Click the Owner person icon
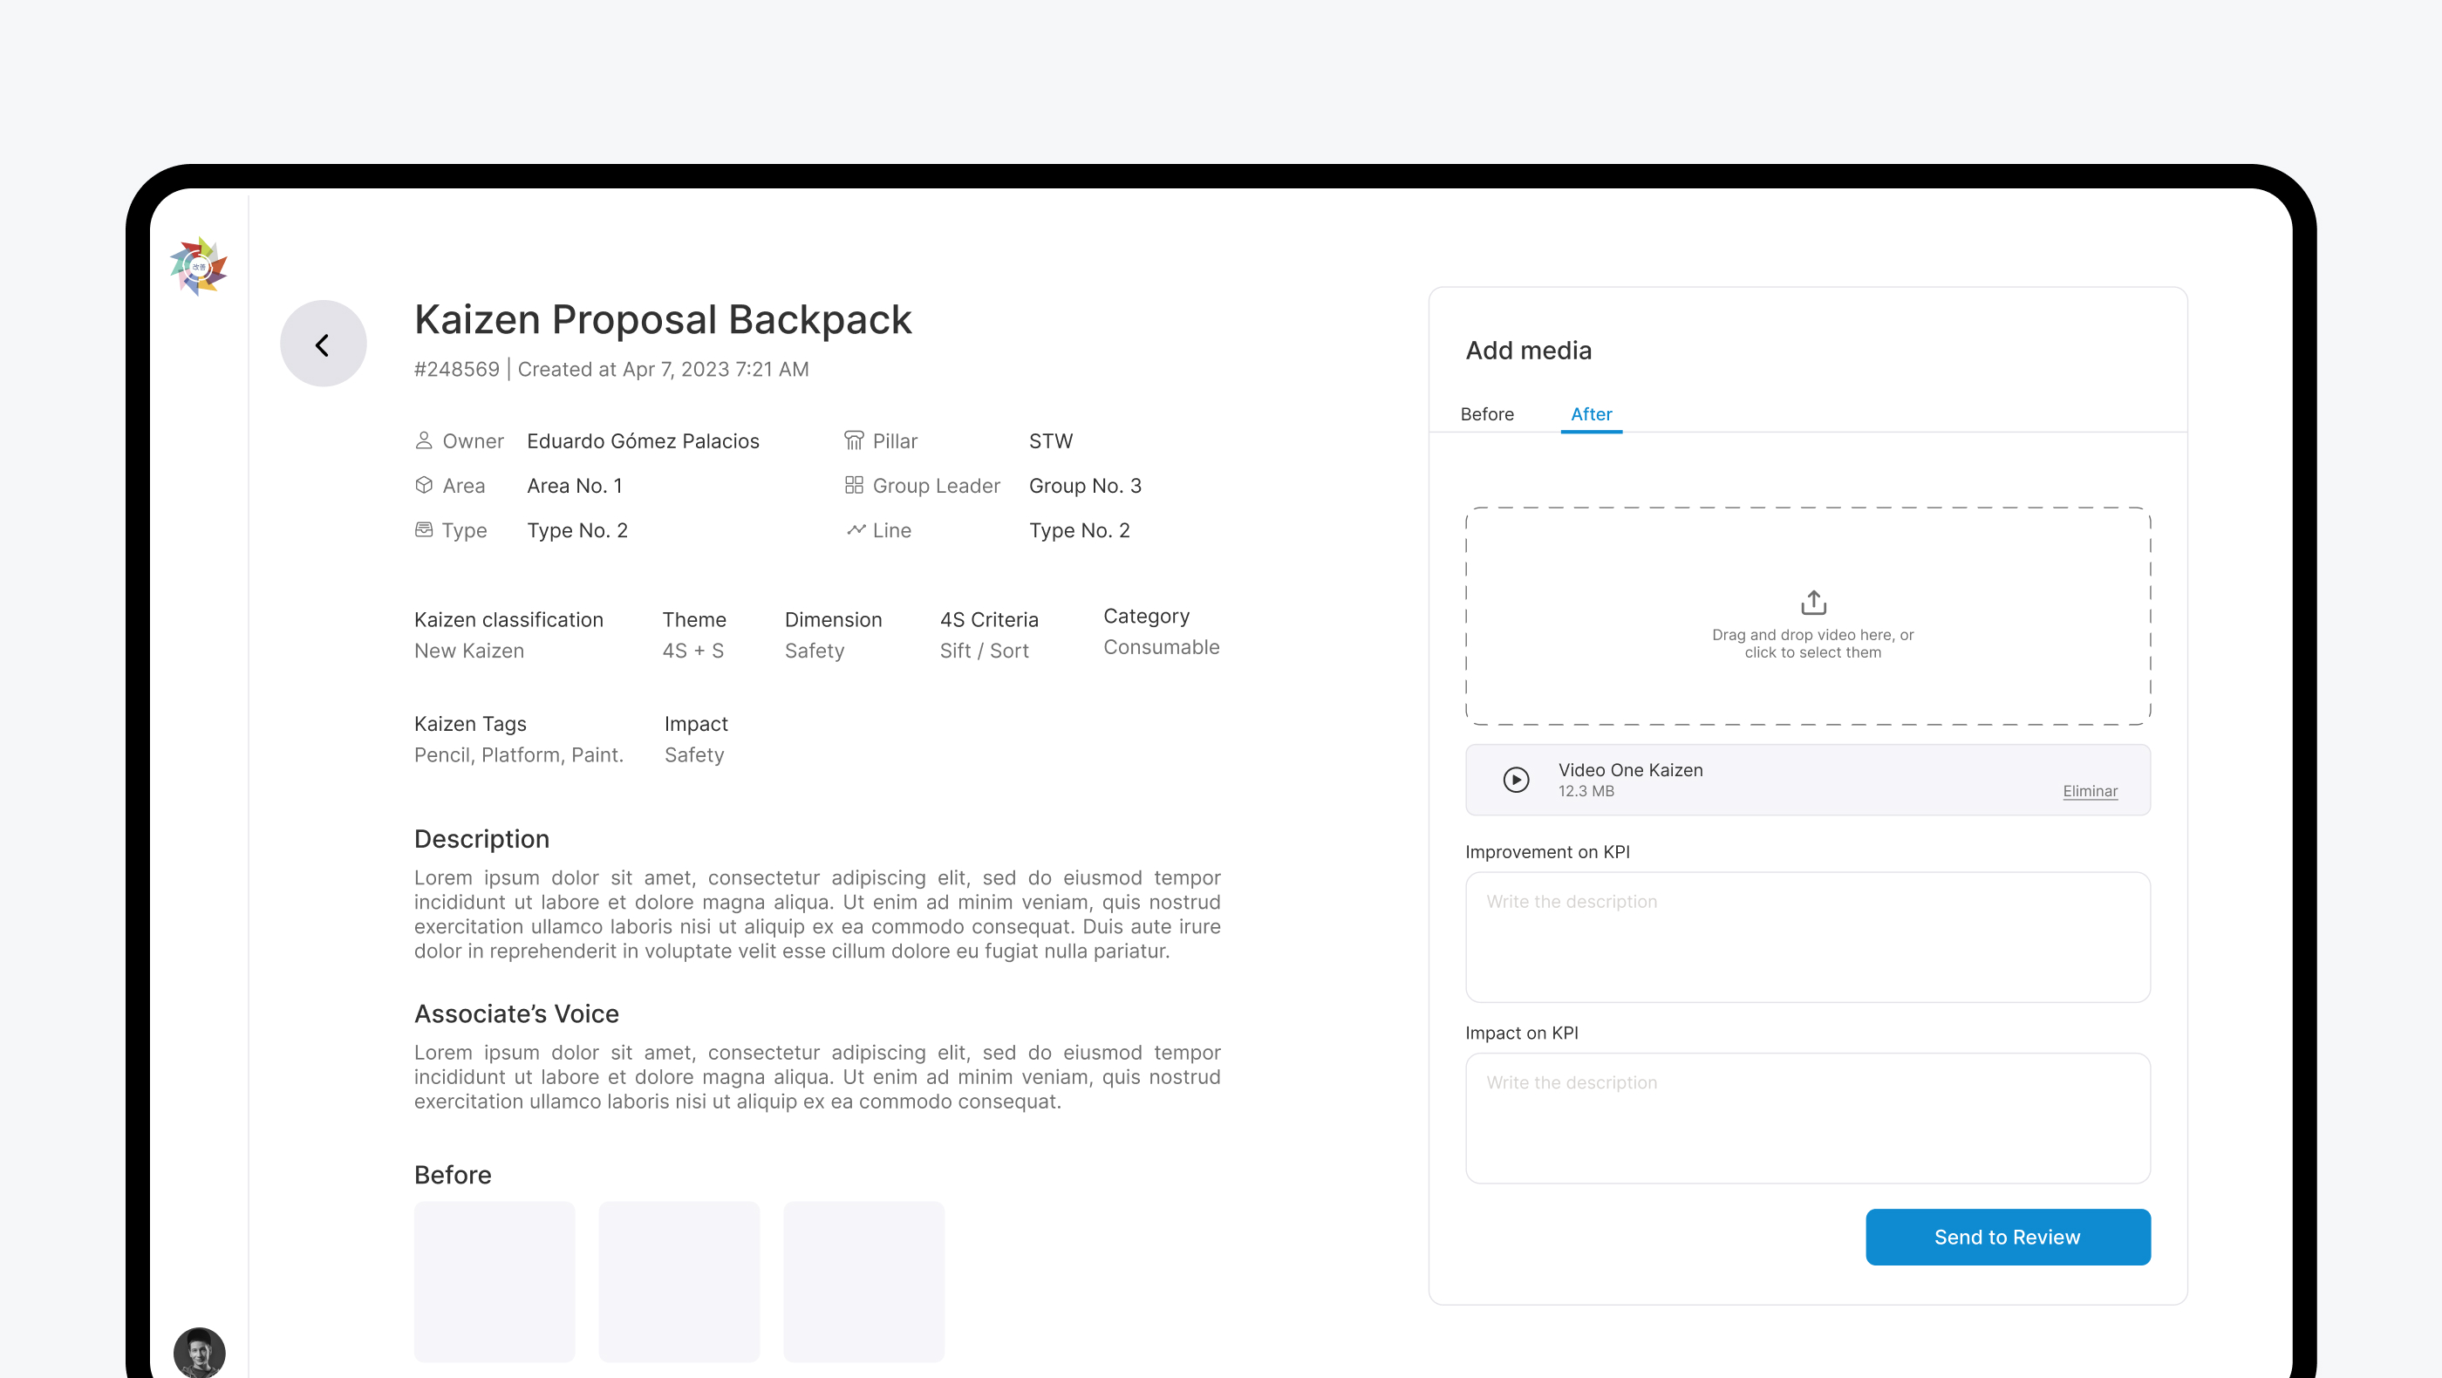 (424, 440)
